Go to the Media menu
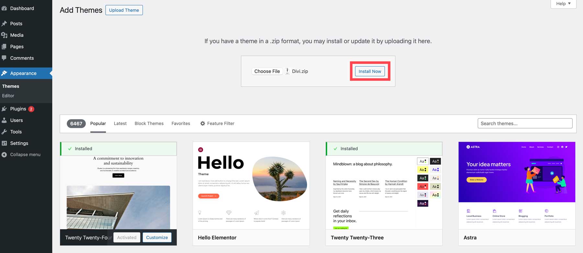This screenshot has width=583, height=253. tap(26, 35)
